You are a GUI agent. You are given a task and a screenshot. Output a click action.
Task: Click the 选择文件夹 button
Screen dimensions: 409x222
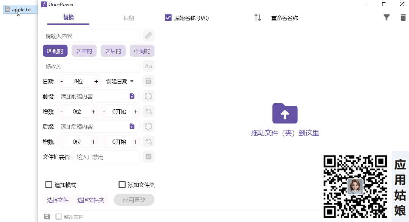click(x=91, y=200)
